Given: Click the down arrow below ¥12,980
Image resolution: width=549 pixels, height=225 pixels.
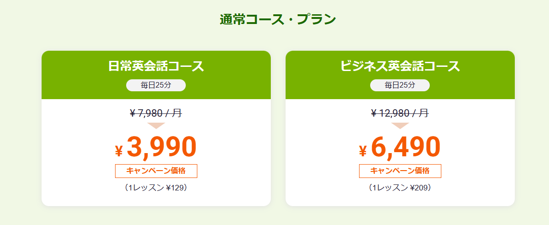Looking at the screenshot, I should (400, 125).
